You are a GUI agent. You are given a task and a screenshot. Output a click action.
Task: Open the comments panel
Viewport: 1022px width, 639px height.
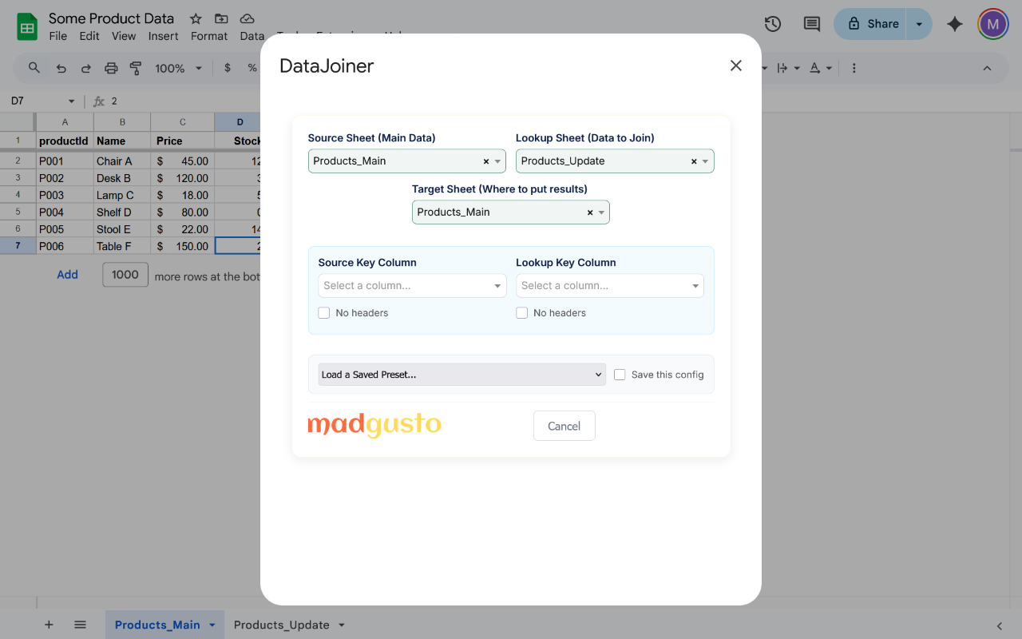coord(811,24)
